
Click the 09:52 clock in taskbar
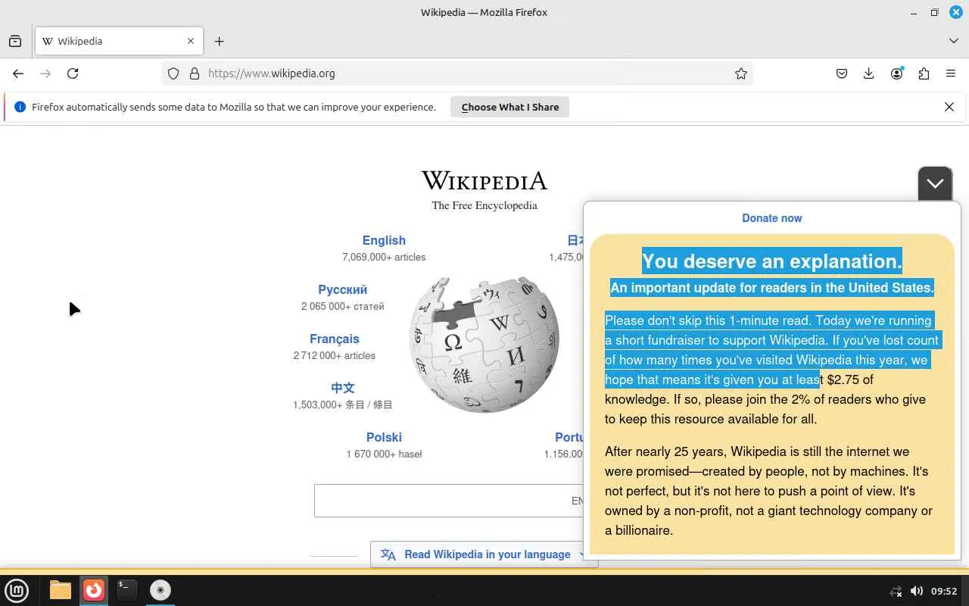(944, 591)
